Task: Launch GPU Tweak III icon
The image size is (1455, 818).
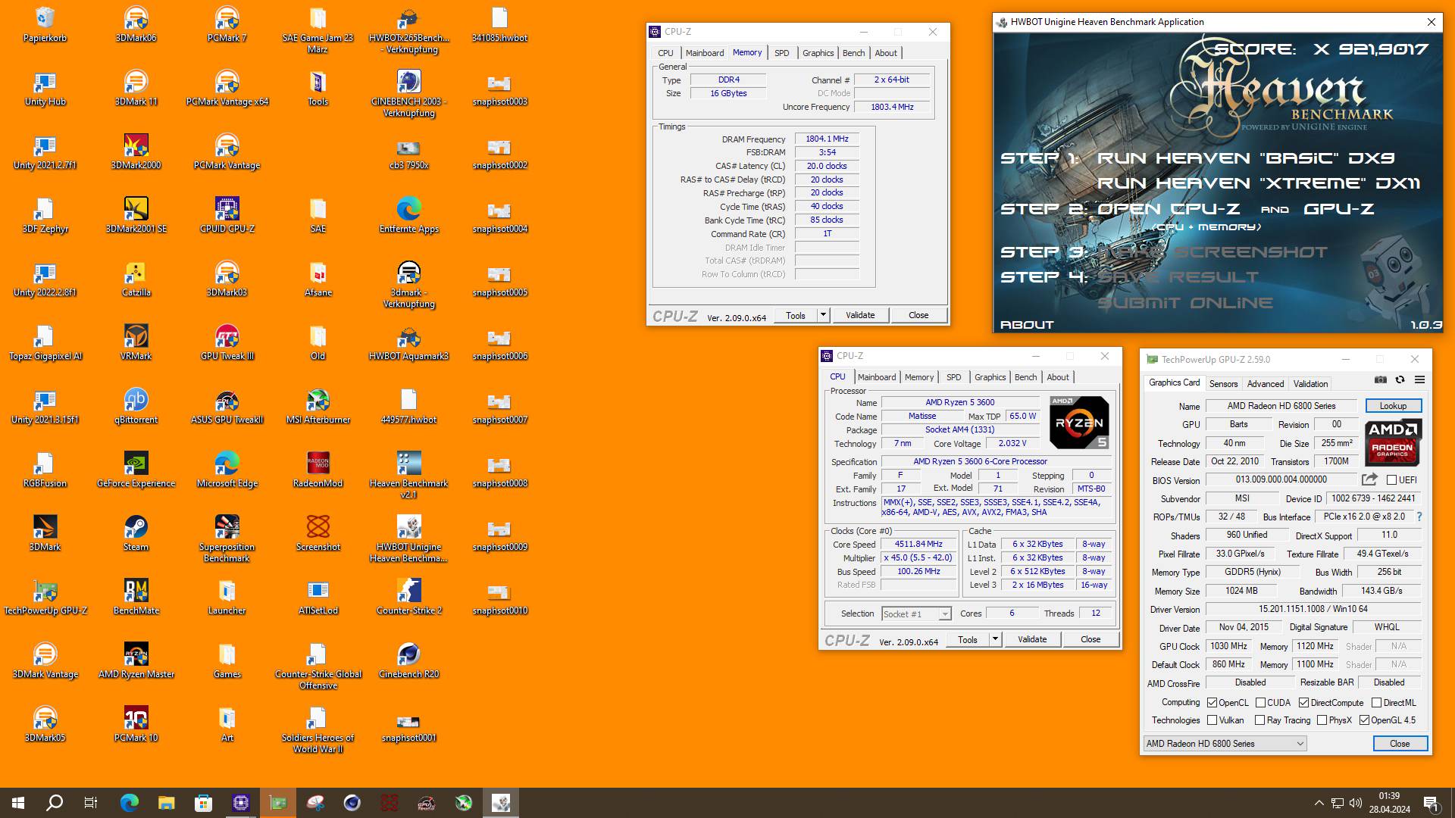Action: point(227,342)
